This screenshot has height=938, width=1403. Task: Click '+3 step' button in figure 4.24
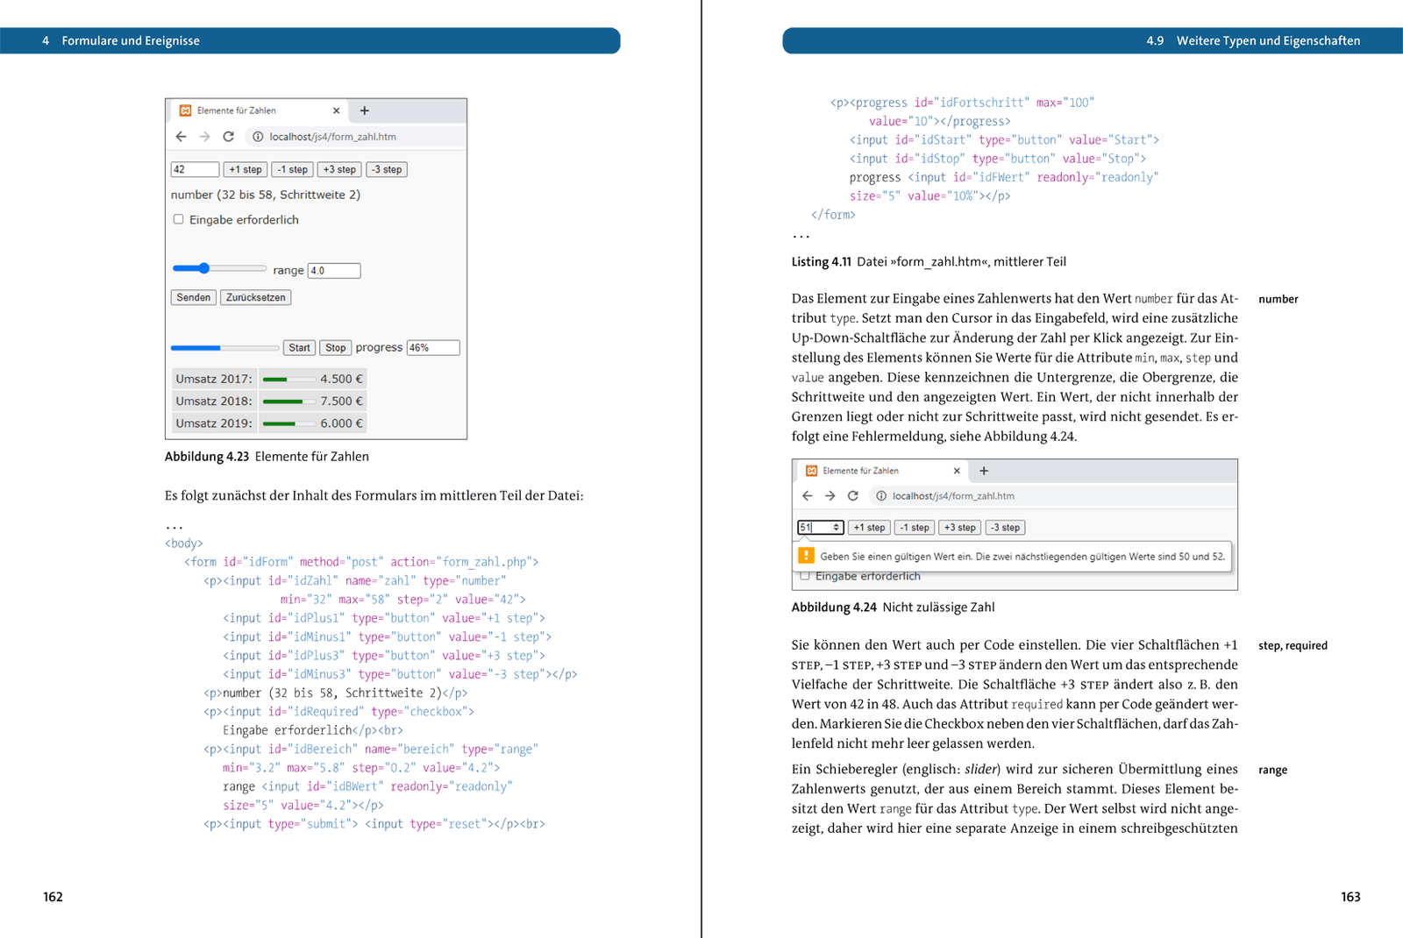(x=959, y=528)
